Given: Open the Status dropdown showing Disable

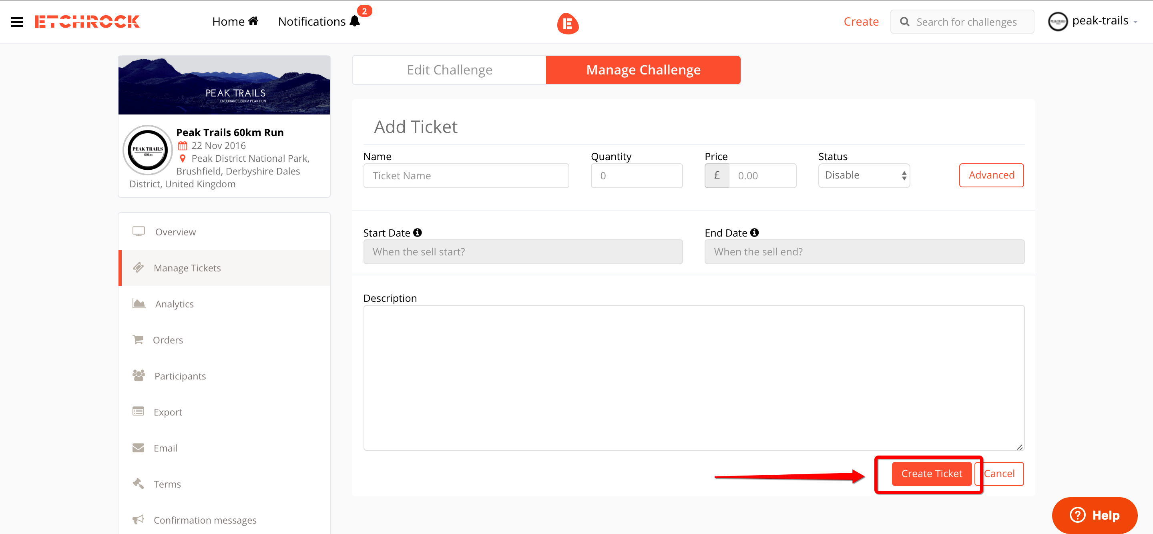Looking at the screenshot, I should (864, 175).
